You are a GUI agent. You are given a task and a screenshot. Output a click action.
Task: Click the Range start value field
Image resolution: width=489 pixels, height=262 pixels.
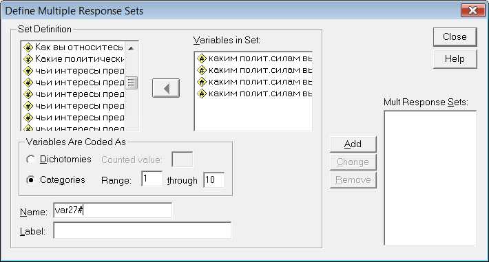pos(152,179)
